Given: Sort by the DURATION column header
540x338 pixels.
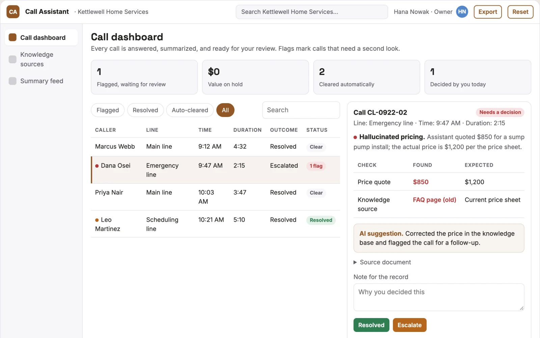Looking at the screenshot, I should [247, 130].
